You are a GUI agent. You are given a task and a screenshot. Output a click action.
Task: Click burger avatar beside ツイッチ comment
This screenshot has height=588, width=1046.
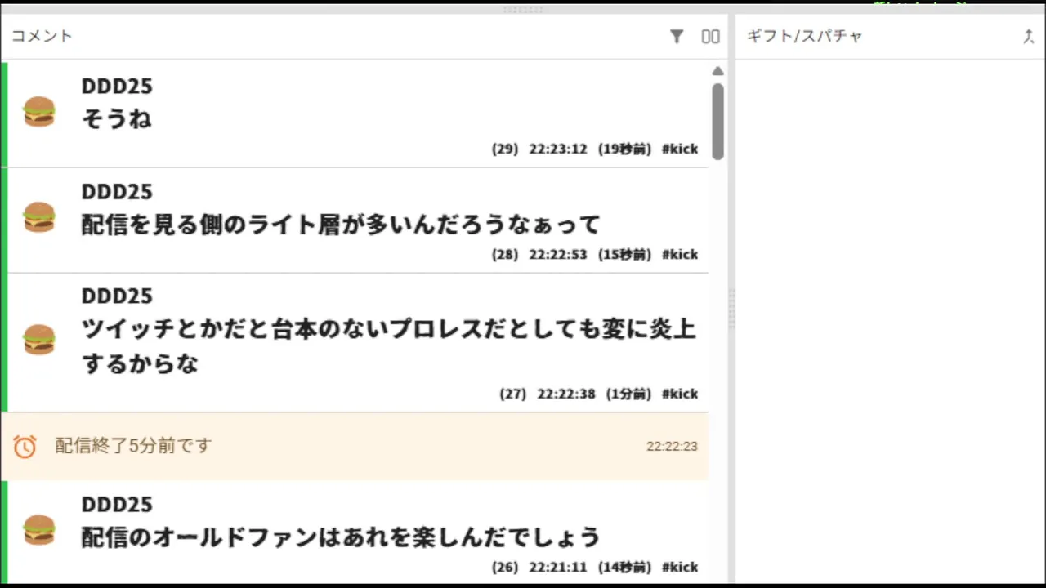coord(39,339)
